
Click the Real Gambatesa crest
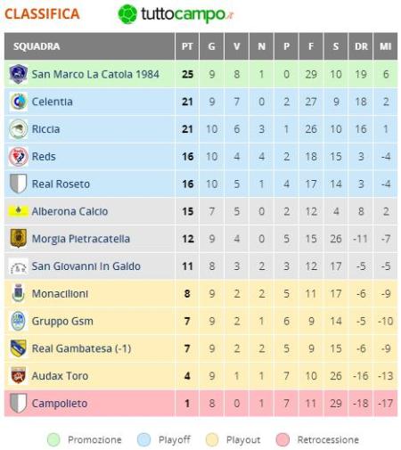click(19, 348)
